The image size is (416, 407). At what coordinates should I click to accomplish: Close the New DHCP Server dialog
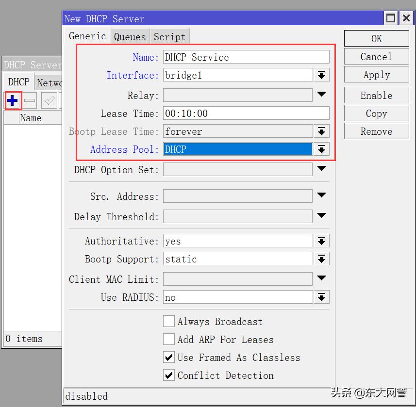[406, 18]
